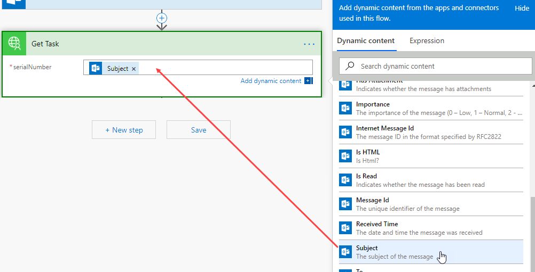Open the Get Task ellipsis menu
535x272 pixels.
pyautogui.click(x=309, y=44)
